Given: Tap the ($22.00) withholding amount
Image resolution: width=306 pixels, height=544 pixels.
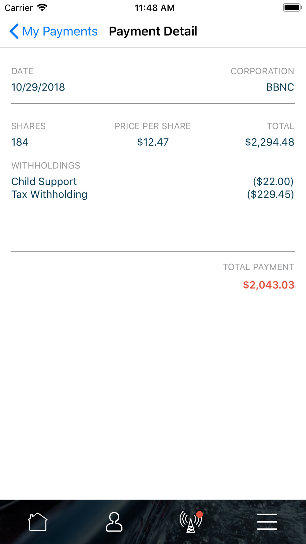Looking at the screenshot, I should [x=273, y=181].
